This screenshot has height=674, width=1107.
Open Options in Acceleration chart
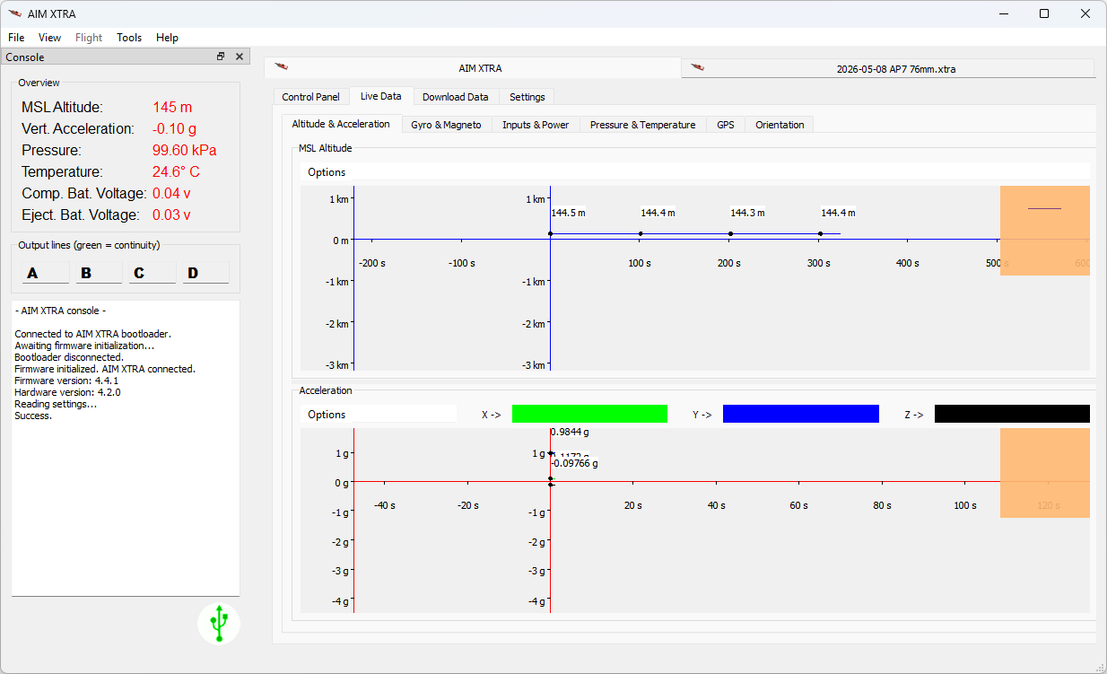(327, 415)
